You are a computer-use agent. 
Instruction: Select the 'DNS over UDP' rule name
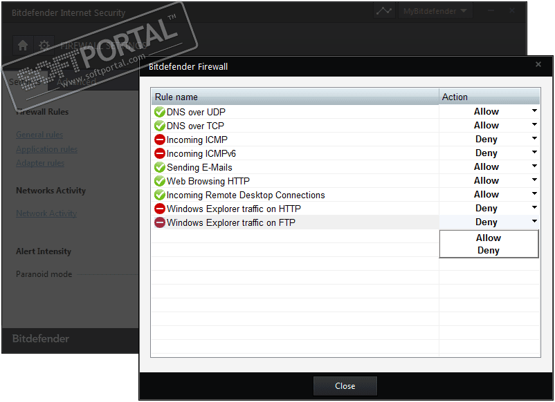196,112
